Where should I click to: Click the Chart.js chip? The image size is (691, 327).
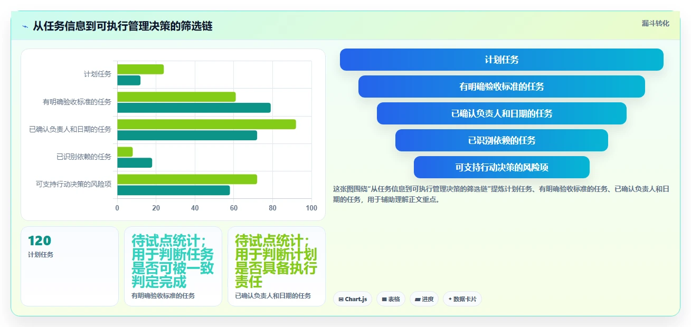click(x=353, y=299)
